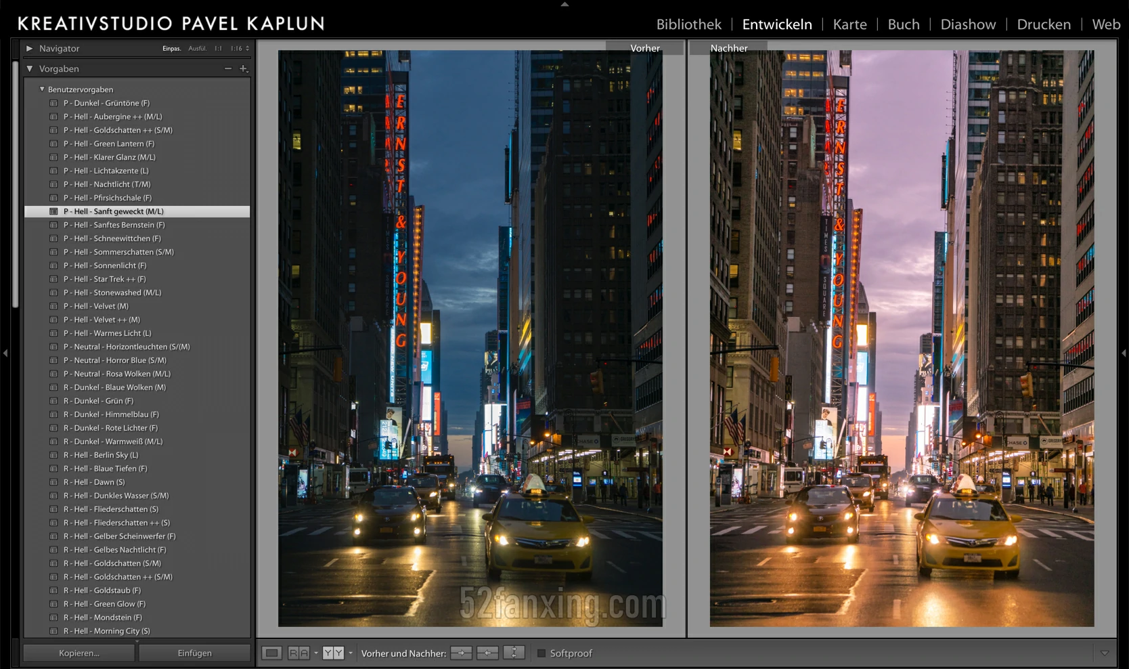Click the Einfügen button
The height and width of the screenshot is (669, 1129).
(195, 653)
